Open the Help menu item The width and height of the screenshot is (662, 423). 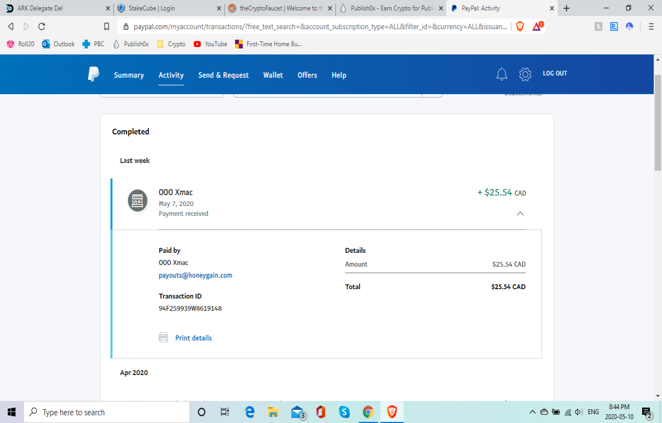click(x=339, y=75)
